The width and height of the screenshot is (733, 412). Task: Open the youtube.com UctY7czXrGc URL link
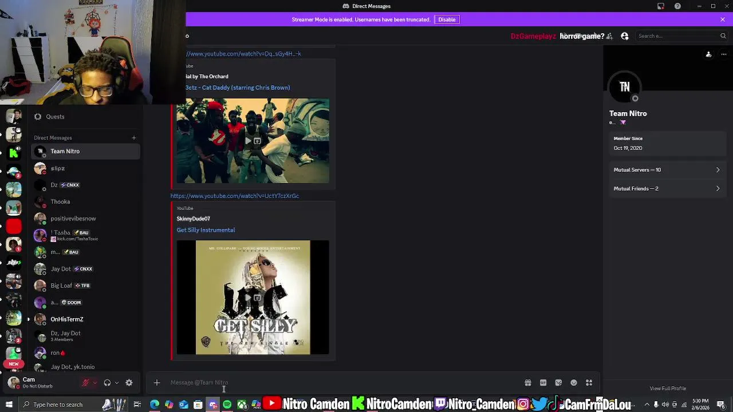[x=234, y=196]
